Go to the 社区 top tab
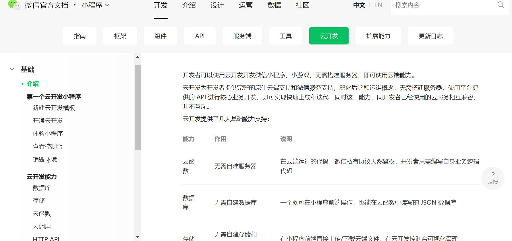The image size is (512, 241). click(302, 5)
